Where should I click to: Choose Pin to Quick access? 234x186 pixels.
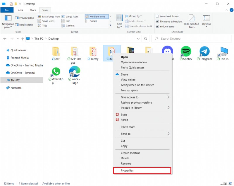[142, 68]
